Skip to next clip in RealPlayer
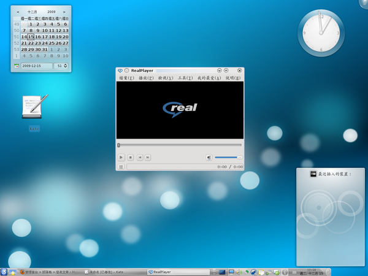The width and height of the screenshot is (368, 276). pyautogui.click(x=148, y=157)
